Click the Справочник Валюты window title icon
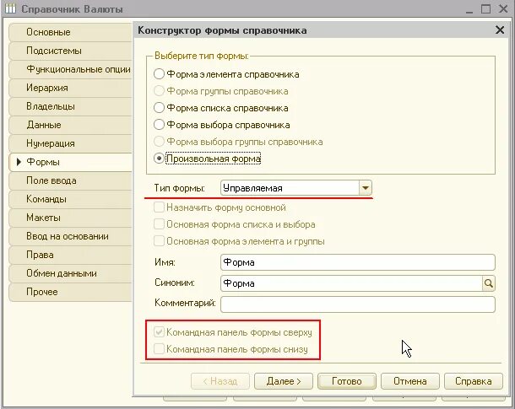515x409 pixels. pos(10,8)
